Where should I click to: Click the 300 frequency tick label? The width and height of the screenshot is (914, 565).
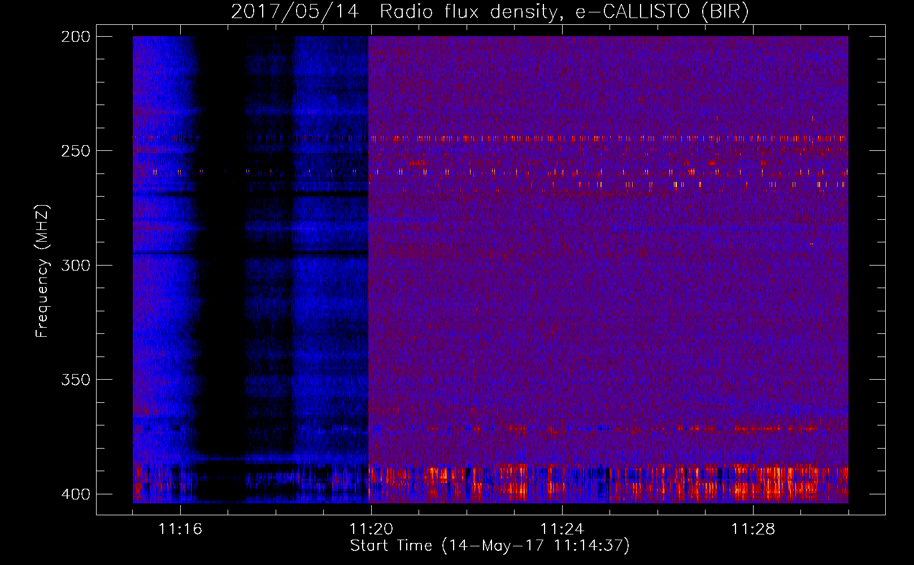point(75,266)
